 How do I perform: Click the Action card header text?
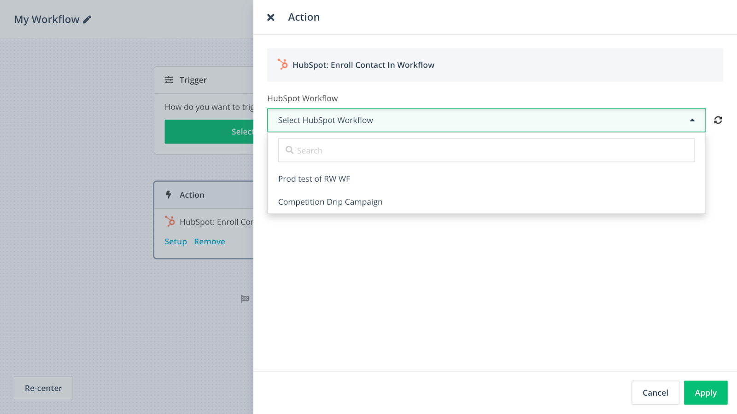[192, 195]
